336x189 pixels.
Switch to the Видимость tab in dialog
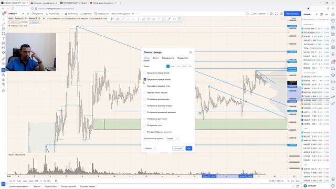[x=183, y=58]
